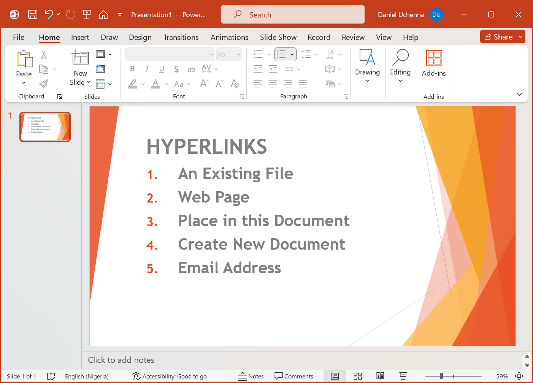Apply Italic formatting
The image size is (533, 383).
(147, 69)
